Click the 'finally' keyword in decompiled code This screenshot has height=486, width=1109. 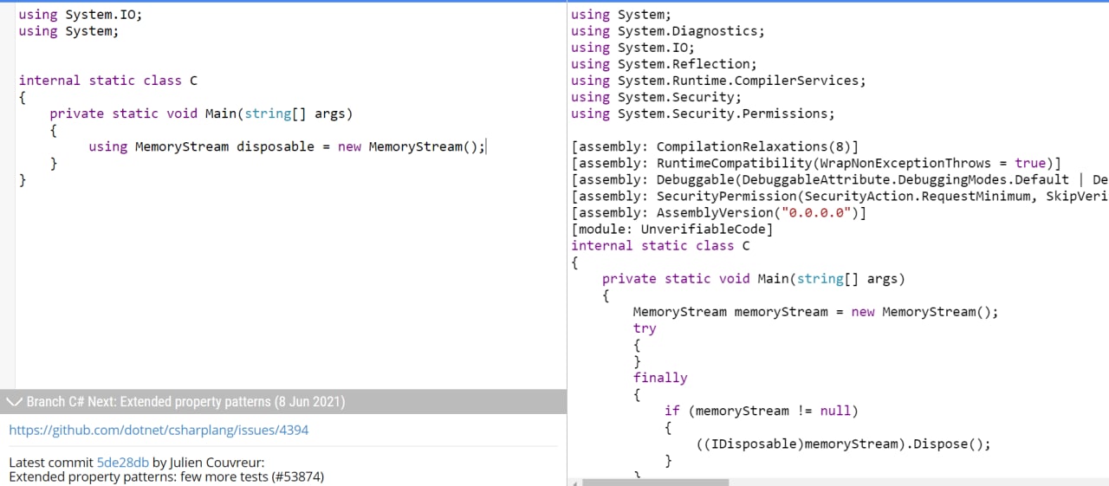[x=660, y=378]
